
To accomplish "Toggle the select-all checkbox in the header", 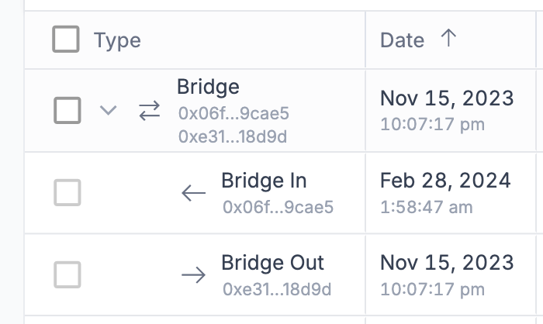I will 66,40.
